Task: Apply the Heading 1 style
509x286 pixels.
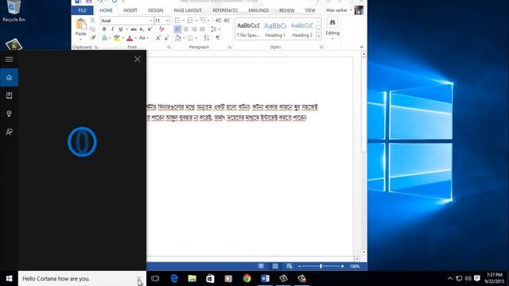Action: [x=275, y=29]
